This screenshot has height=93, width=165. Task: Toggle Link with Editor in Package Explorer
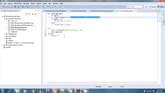[29, 14]
